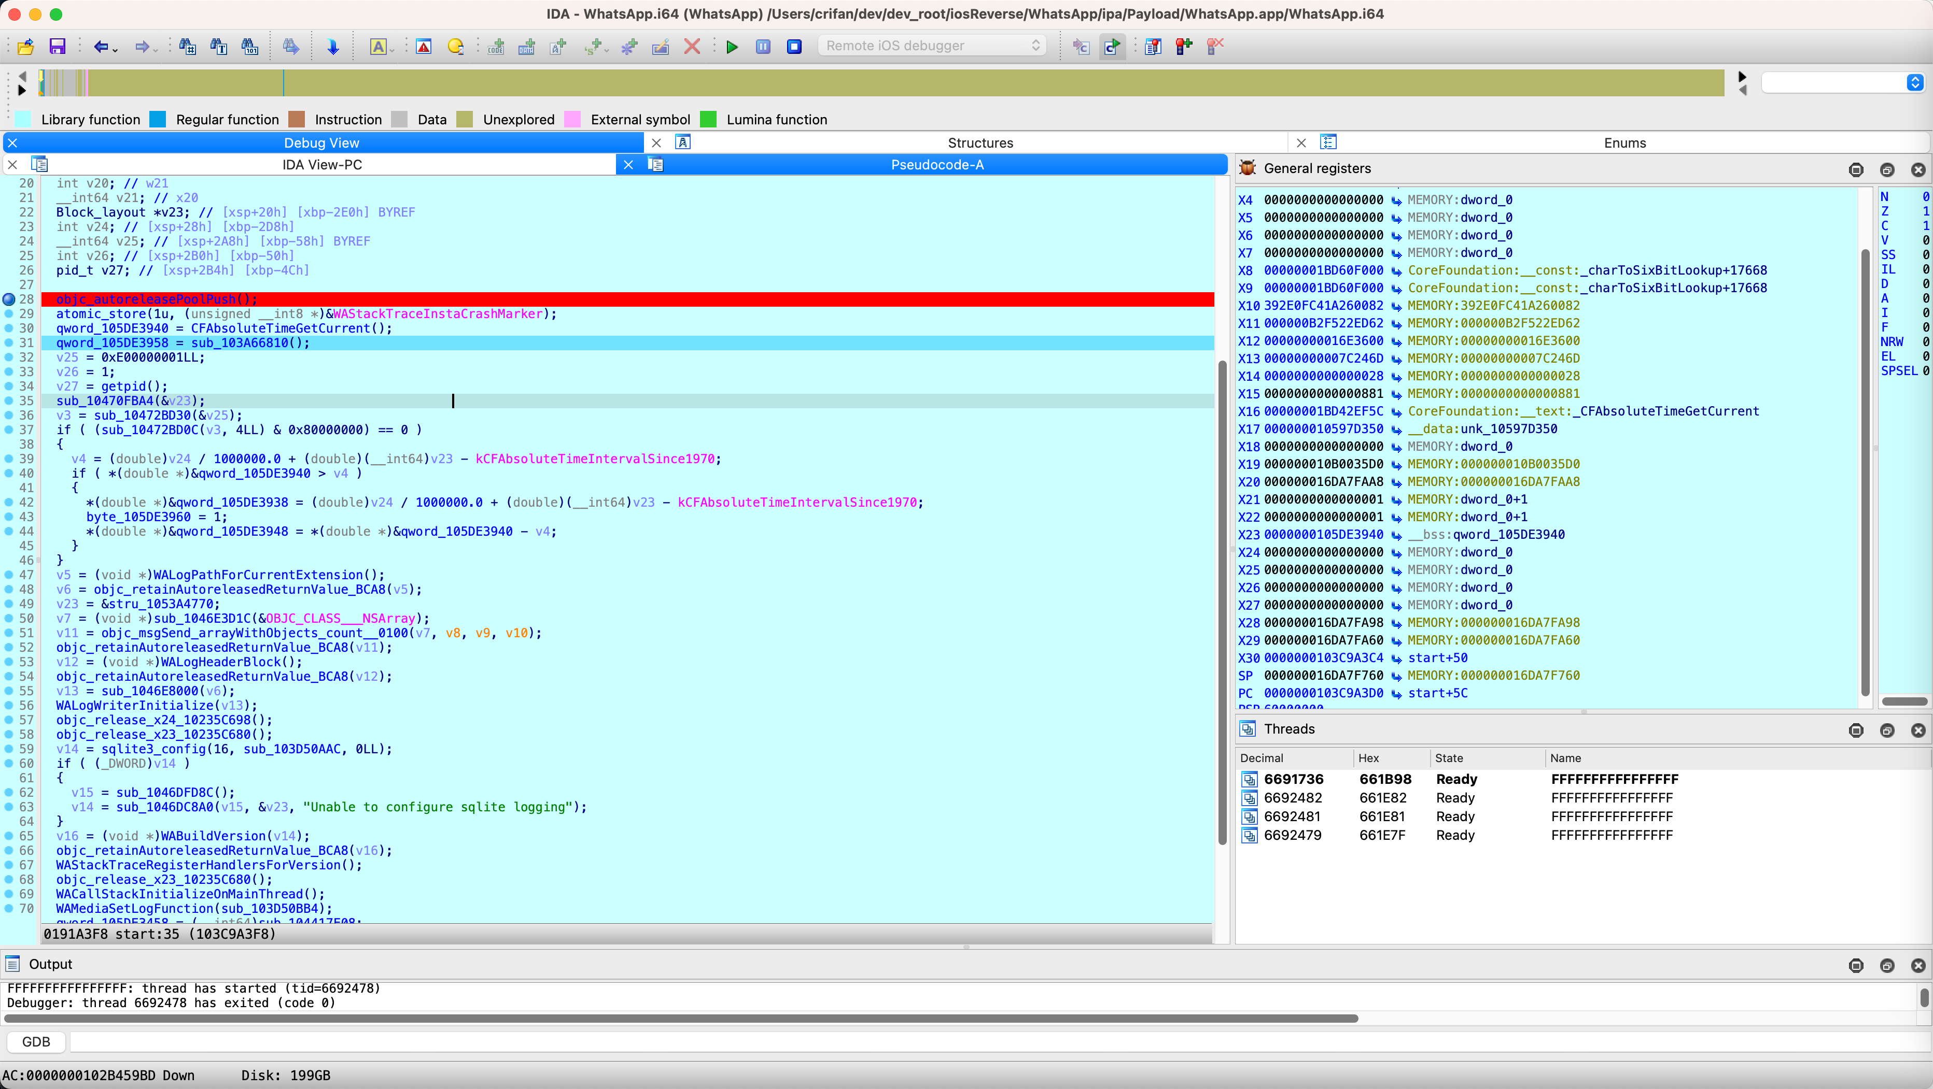1933x1089 pixels.
Task: Expand the dropdown next to 's' plus icon
Action: pos(606,50)
